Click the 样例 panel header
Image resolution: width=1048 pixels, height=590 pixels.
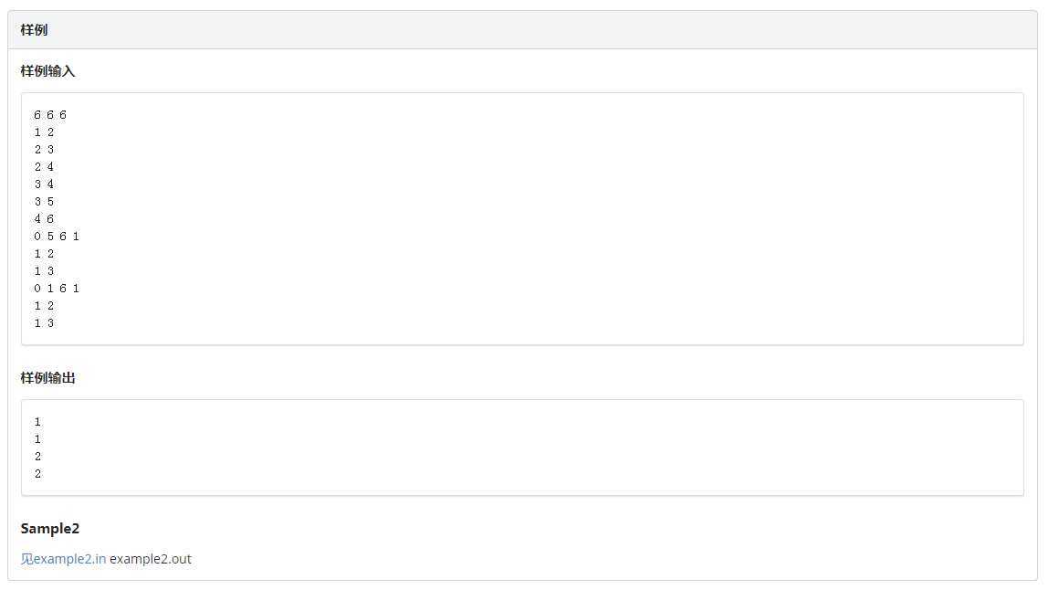[x=522, y=30]
